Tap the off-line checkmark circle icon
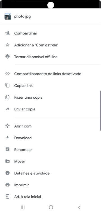This screenshot has height=213, width=101. coord(8,57)
